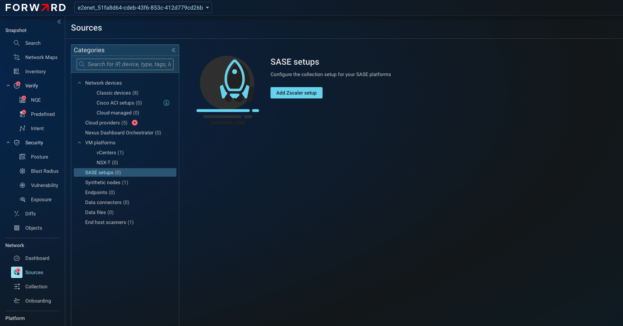
Task: Click the Exposure eye icon
Action: [x=22, y=199]
